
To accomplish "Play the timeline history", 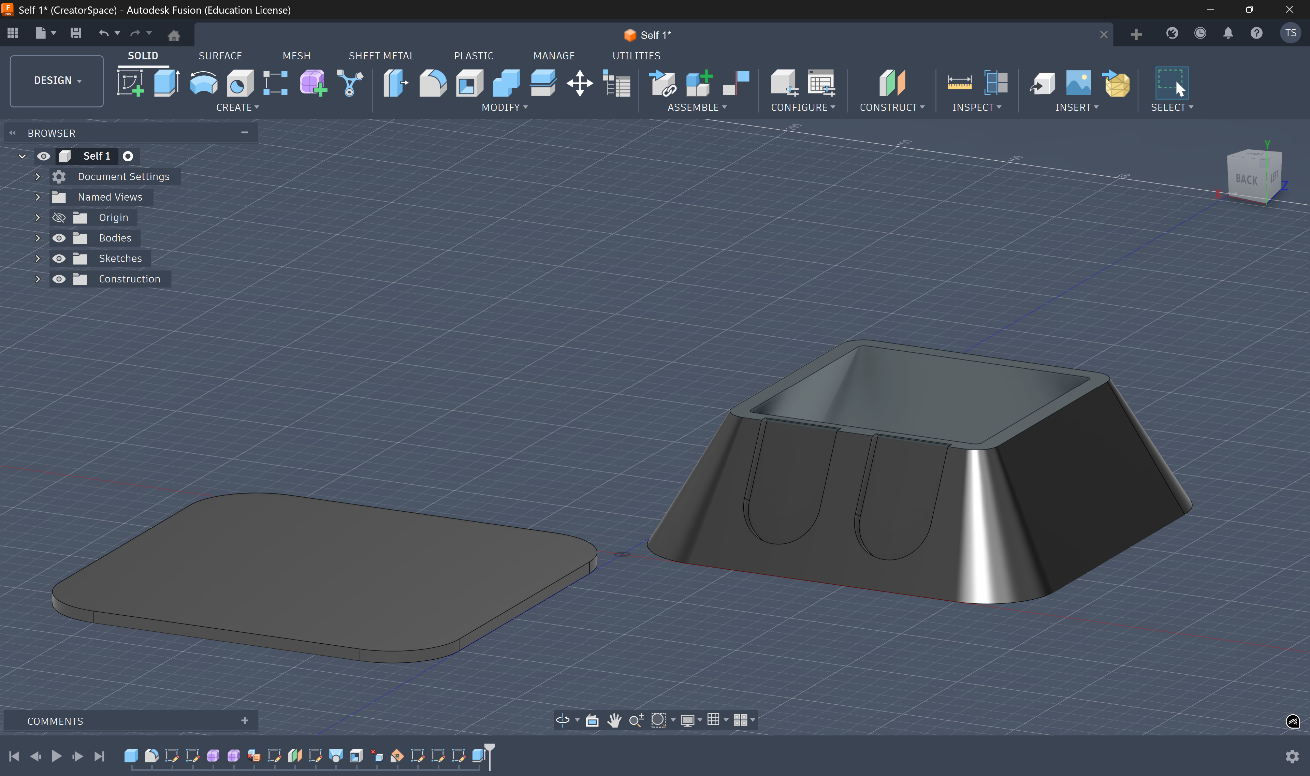I will (x=57, y=756).
